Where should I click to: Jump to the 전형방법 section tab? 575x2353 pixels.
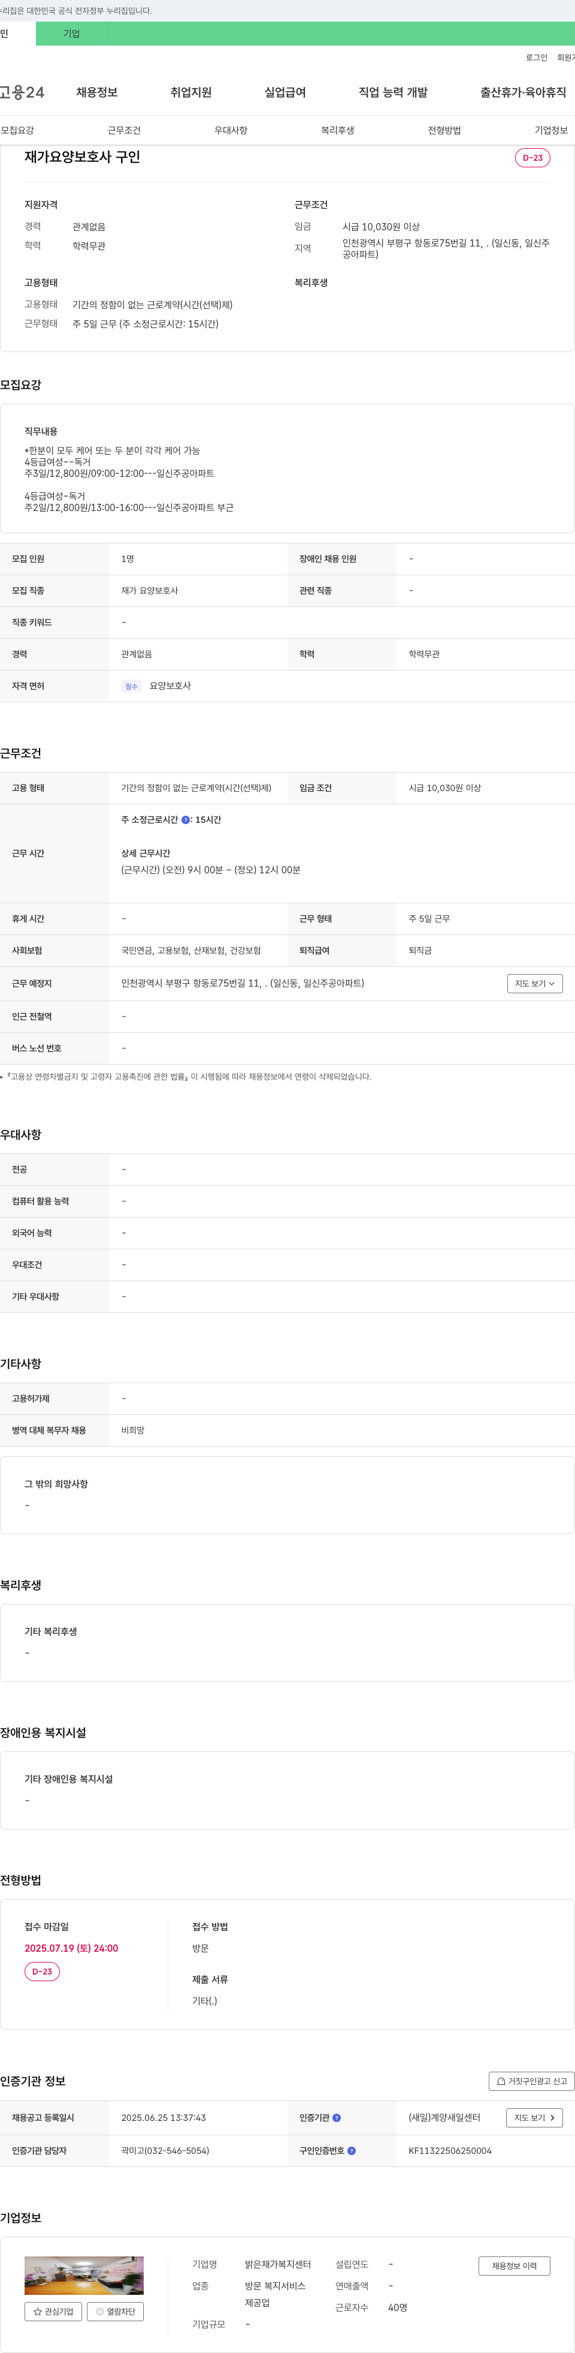(x=444, y=131)
